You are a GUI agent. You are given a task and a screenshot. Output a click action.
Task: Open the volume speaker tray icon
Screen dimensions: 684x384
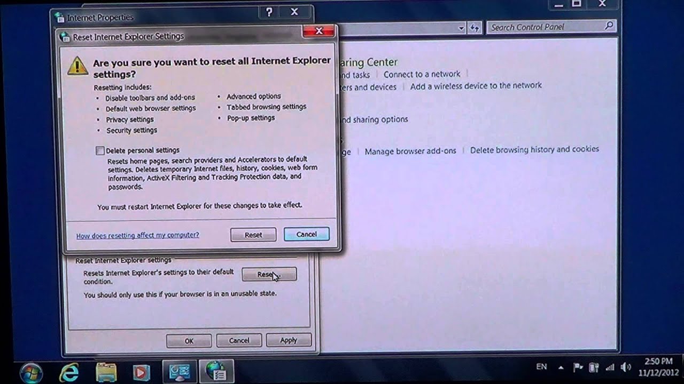coord(626,367)
